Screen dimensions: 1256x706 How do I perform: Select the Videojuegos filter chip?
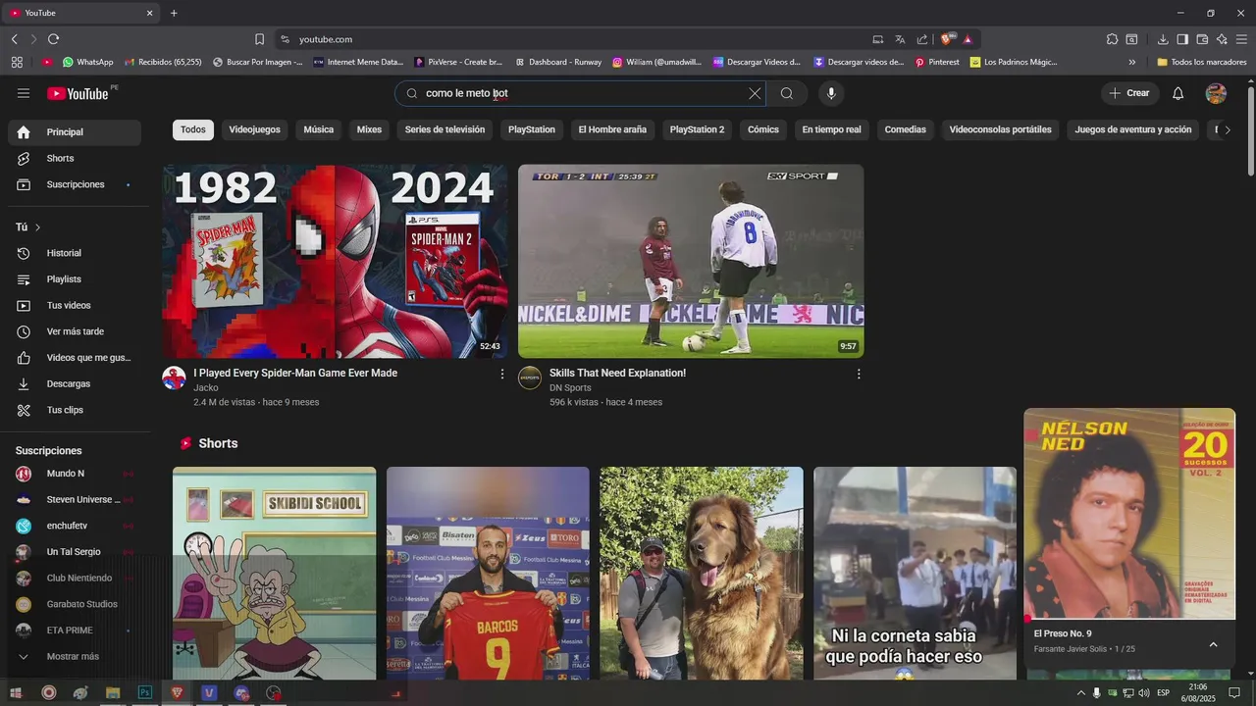(x=254, y=129)
